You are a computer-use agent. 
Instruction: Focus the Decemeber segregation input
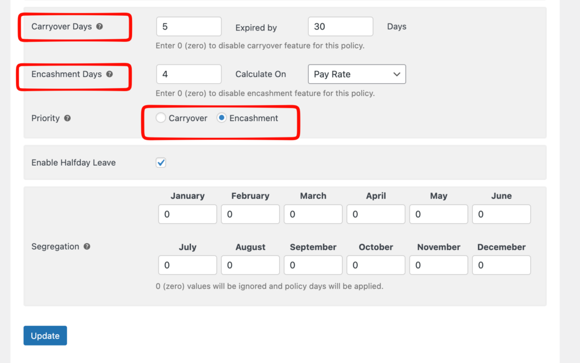tap(501, 265)
